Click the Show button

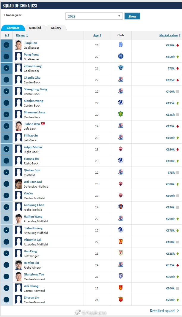click(x=132, y=16)
